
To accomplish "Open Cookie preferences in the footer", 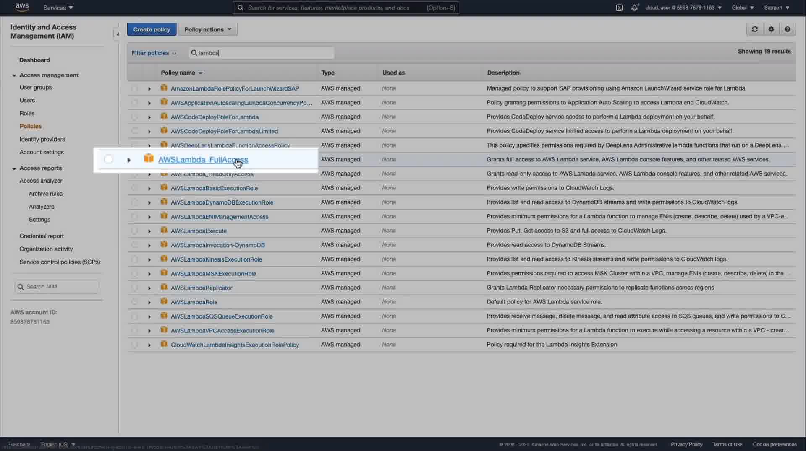I will [775, 444].
